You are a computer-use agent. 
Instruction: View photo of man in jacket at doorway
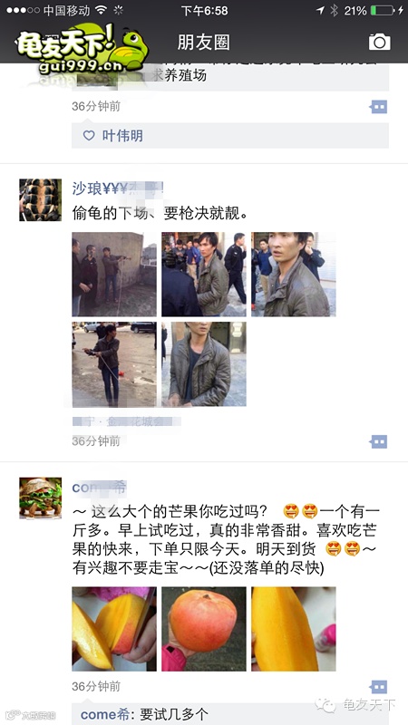(204, 364)
